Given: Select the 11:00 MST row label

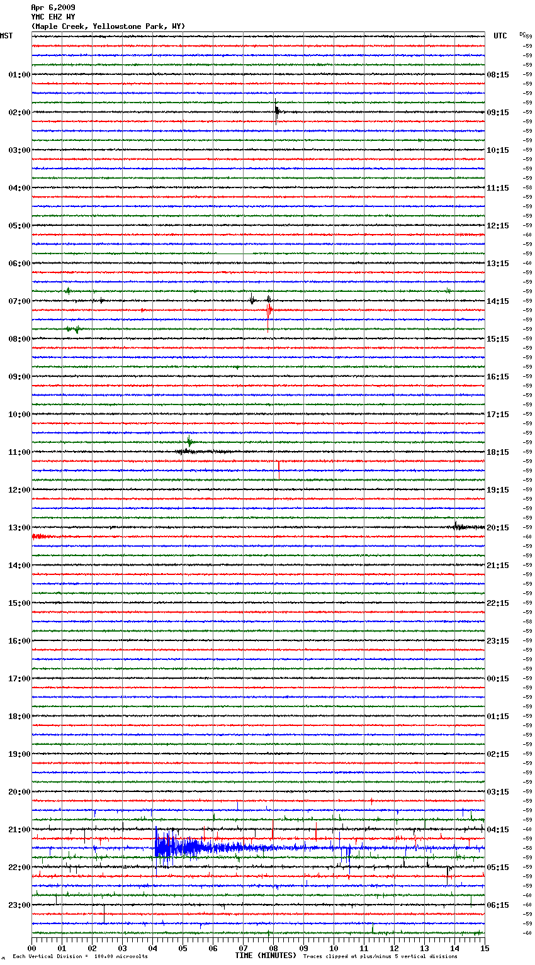Looking at the screenshot, I should coord(20,452).
